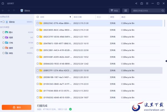Check the others category checkbox
167x112 pixels.
[x=4, y=53]
